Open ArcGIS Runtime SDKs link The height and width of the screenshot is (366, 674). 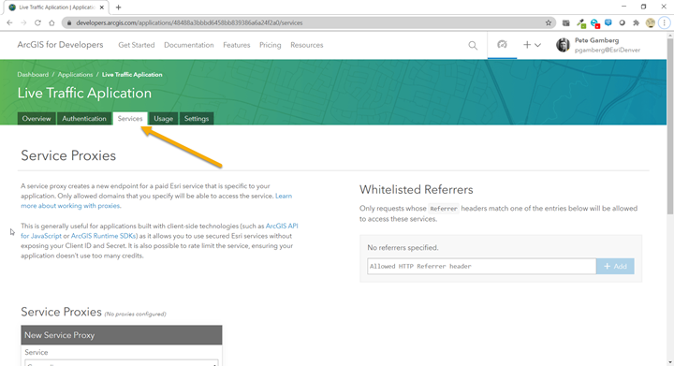(x=104, y=236)
